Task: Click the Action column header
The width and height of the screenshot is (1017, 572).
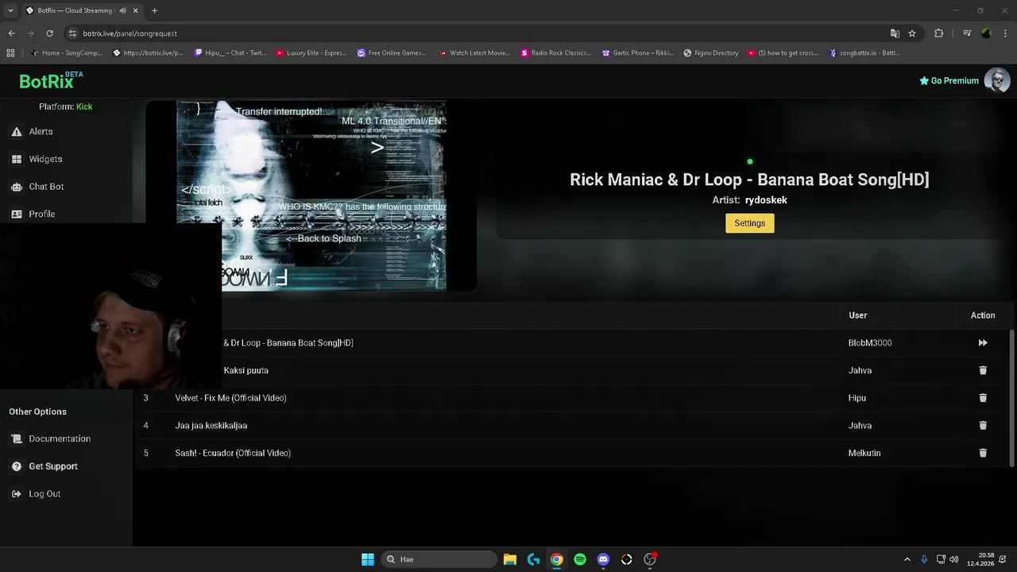Action: pyautogui.click(x=983, y=315)
